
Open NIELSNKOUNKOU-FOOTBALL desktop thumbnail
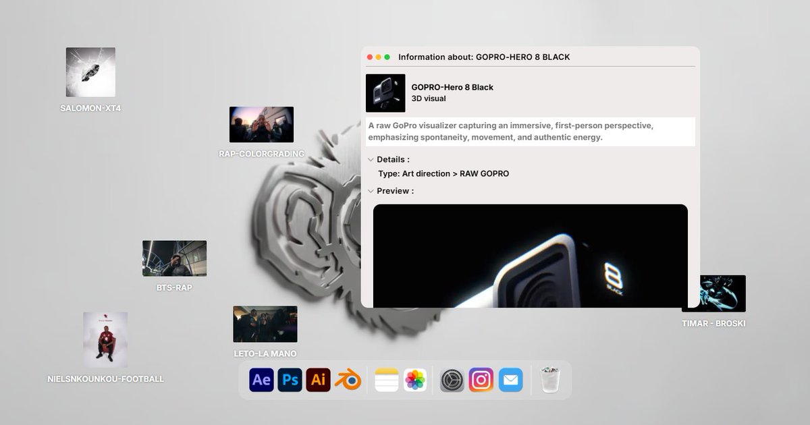(x=105, y=340)
